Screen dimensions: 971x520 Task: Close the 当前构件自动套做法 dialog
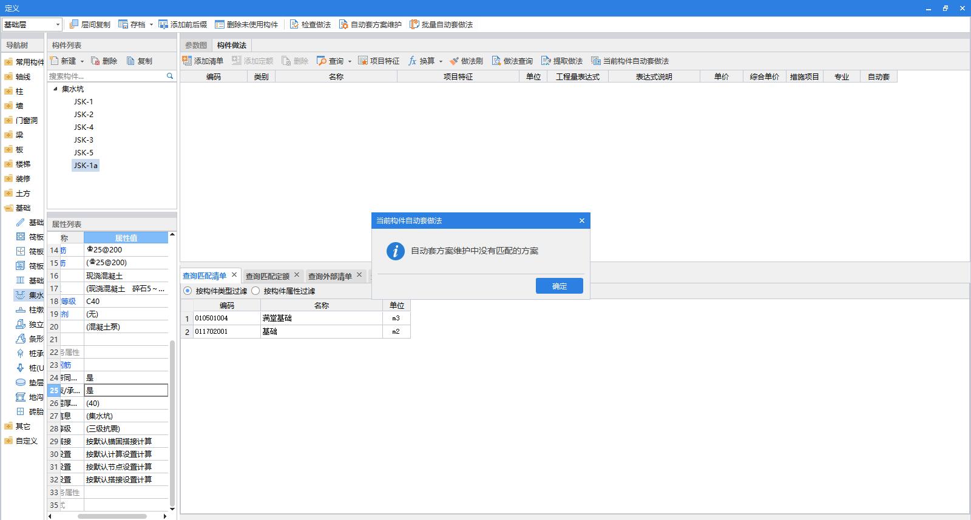point(582,220)
